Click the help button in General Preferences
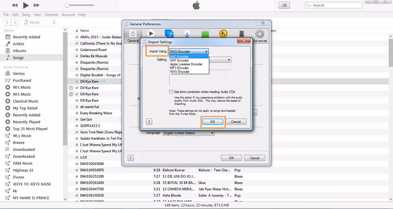This screenshot has height=209, width=393. point(130,158)
